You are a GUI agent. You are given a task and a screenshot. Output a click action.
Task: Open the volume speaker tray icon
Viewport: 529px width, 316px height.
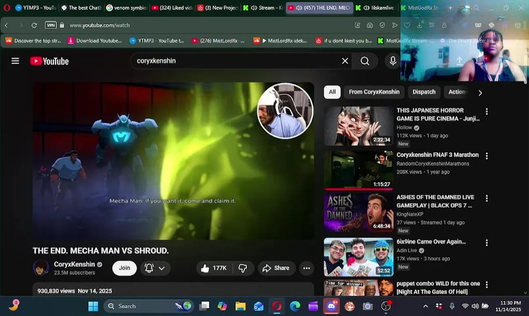[475, 306]
